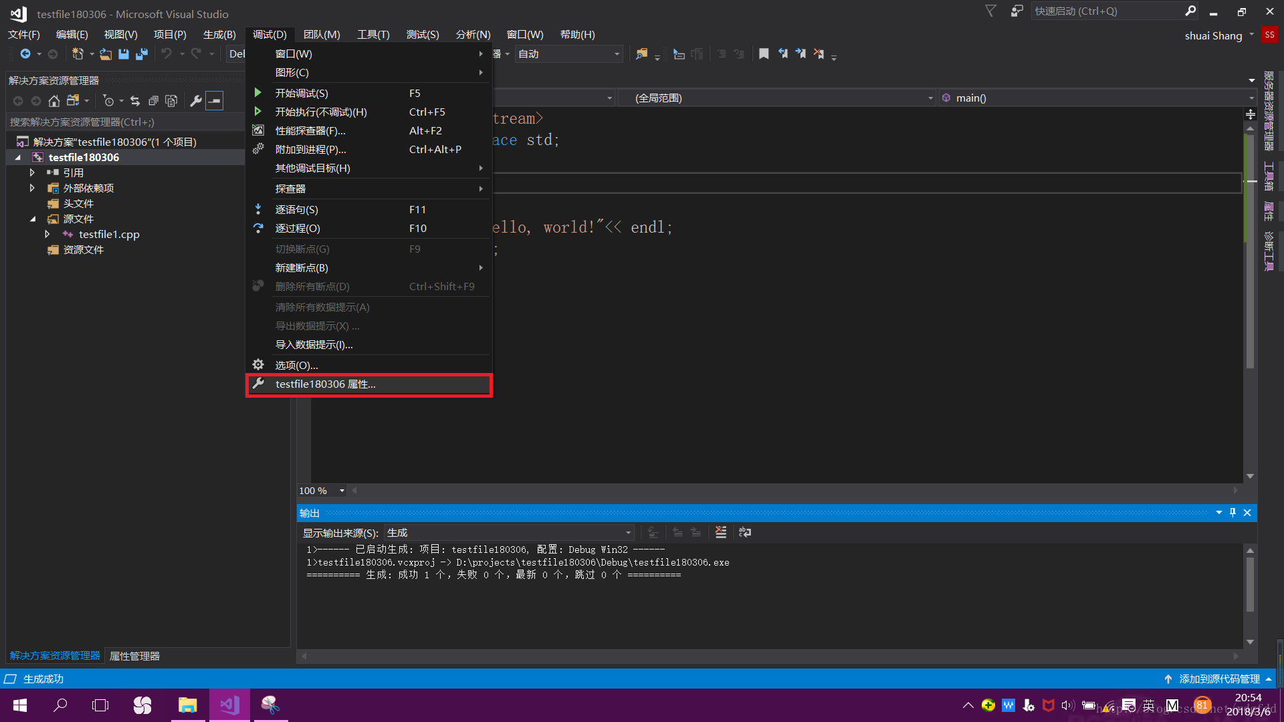This screenshot has width=1284, height=722.
Task: Click the Home icon in Solution Explorer
Action: tap(54, 101)
